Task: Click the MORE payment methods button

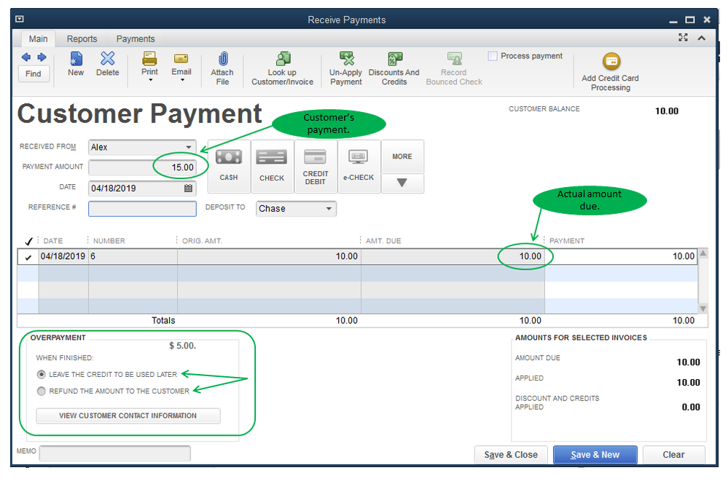Action: (x=402, y=156)
